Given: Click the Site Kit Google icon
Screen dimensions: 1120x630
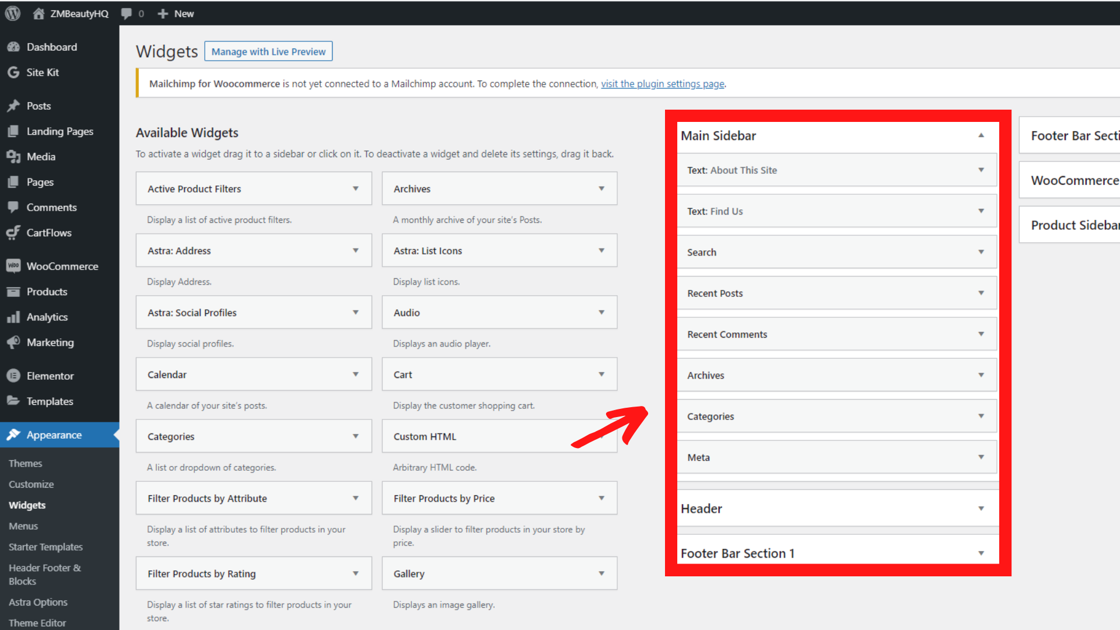Looking at the screenshot, I should (13, 72).
